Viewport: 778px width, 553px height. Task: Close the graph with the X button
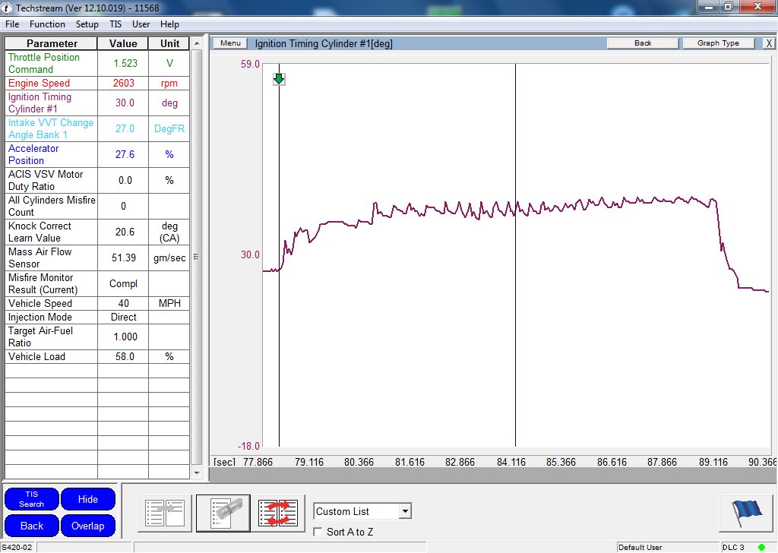769,43
